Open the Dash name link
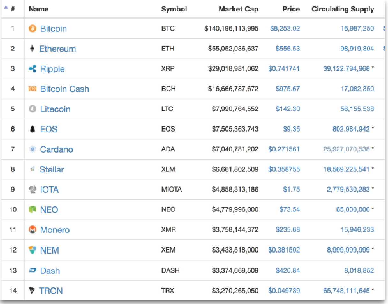Image resolution: width=388 pixels, height=304 pixels. click(x=50, y=270)
